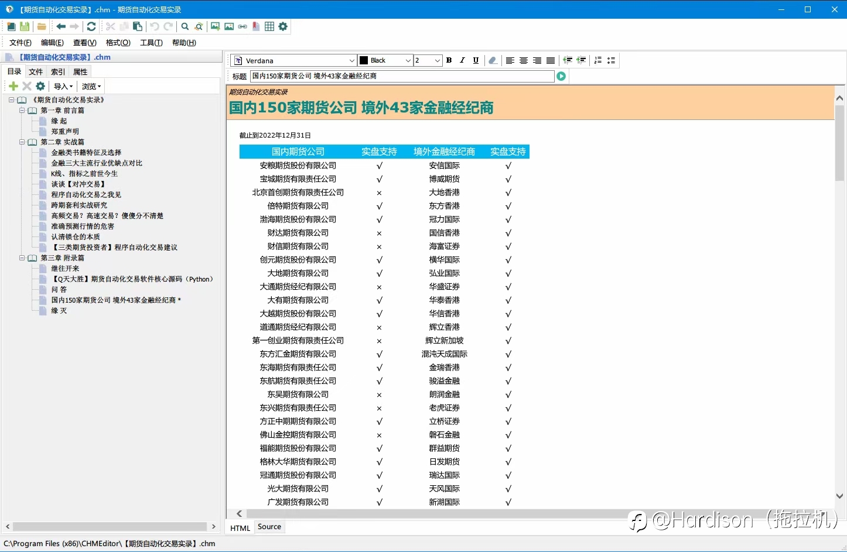This screenshot has height=552, width=847.
Task: Select the 缘 灭 topic
Action: tap(59, 311)
